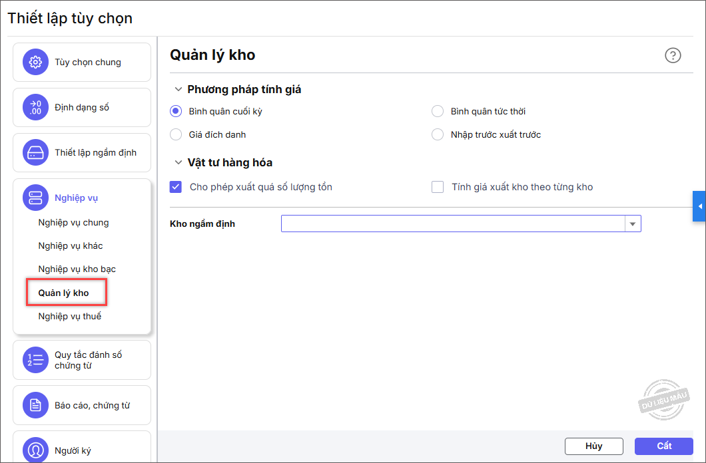Click the Báo cáo, chứng từ document icon
The width and height of the screenshot is (706, 463).
[36, 405]
